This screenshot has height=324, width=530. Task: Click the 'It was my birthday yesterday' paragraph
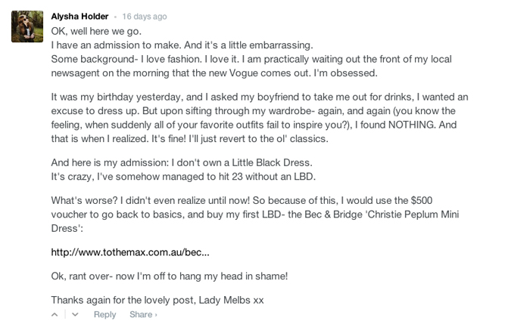[260, 118]
